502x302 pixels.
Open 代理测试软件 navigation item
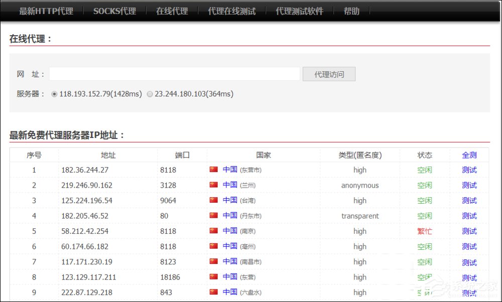[300, 11]
